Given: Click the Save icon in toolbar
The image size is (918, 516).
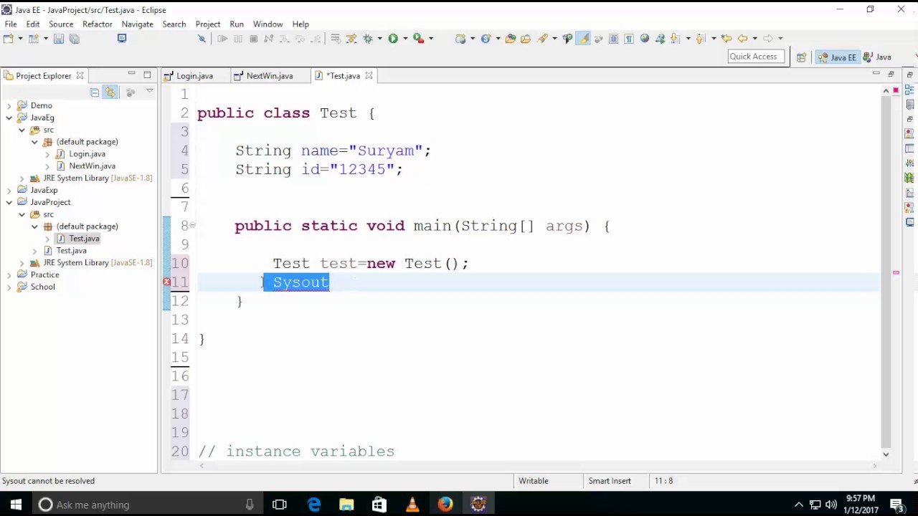Looking at the screenshot, I should [59, 39].
